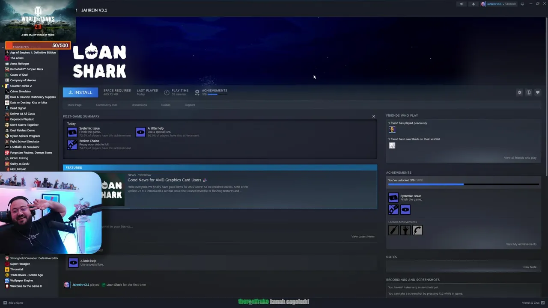Select Forgotten Realms: Demon Stone
This screenshot has height=308, width=548.
(x=31, y=152)
